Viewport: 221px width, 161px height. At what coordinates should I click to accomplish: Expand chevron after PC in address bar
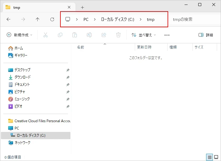(95, 19)
